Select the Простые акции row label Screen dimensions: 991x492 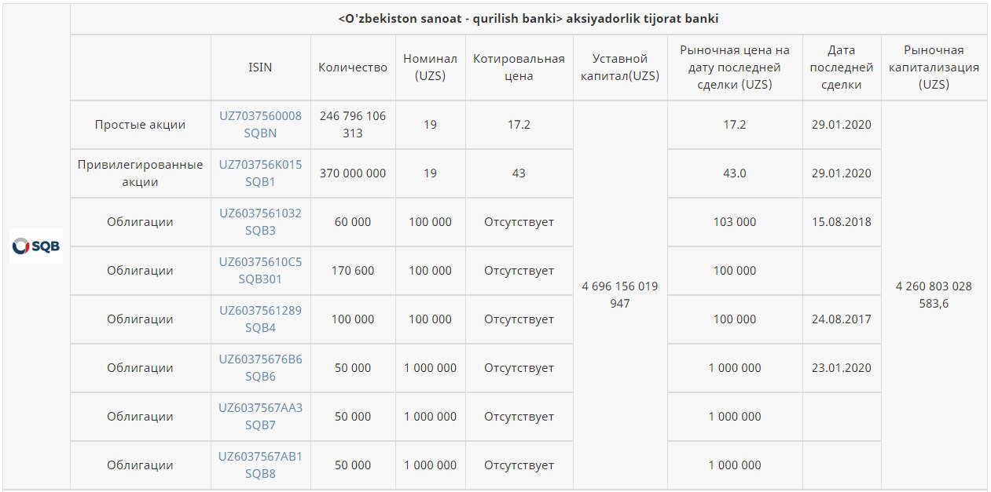pos(140,125)
